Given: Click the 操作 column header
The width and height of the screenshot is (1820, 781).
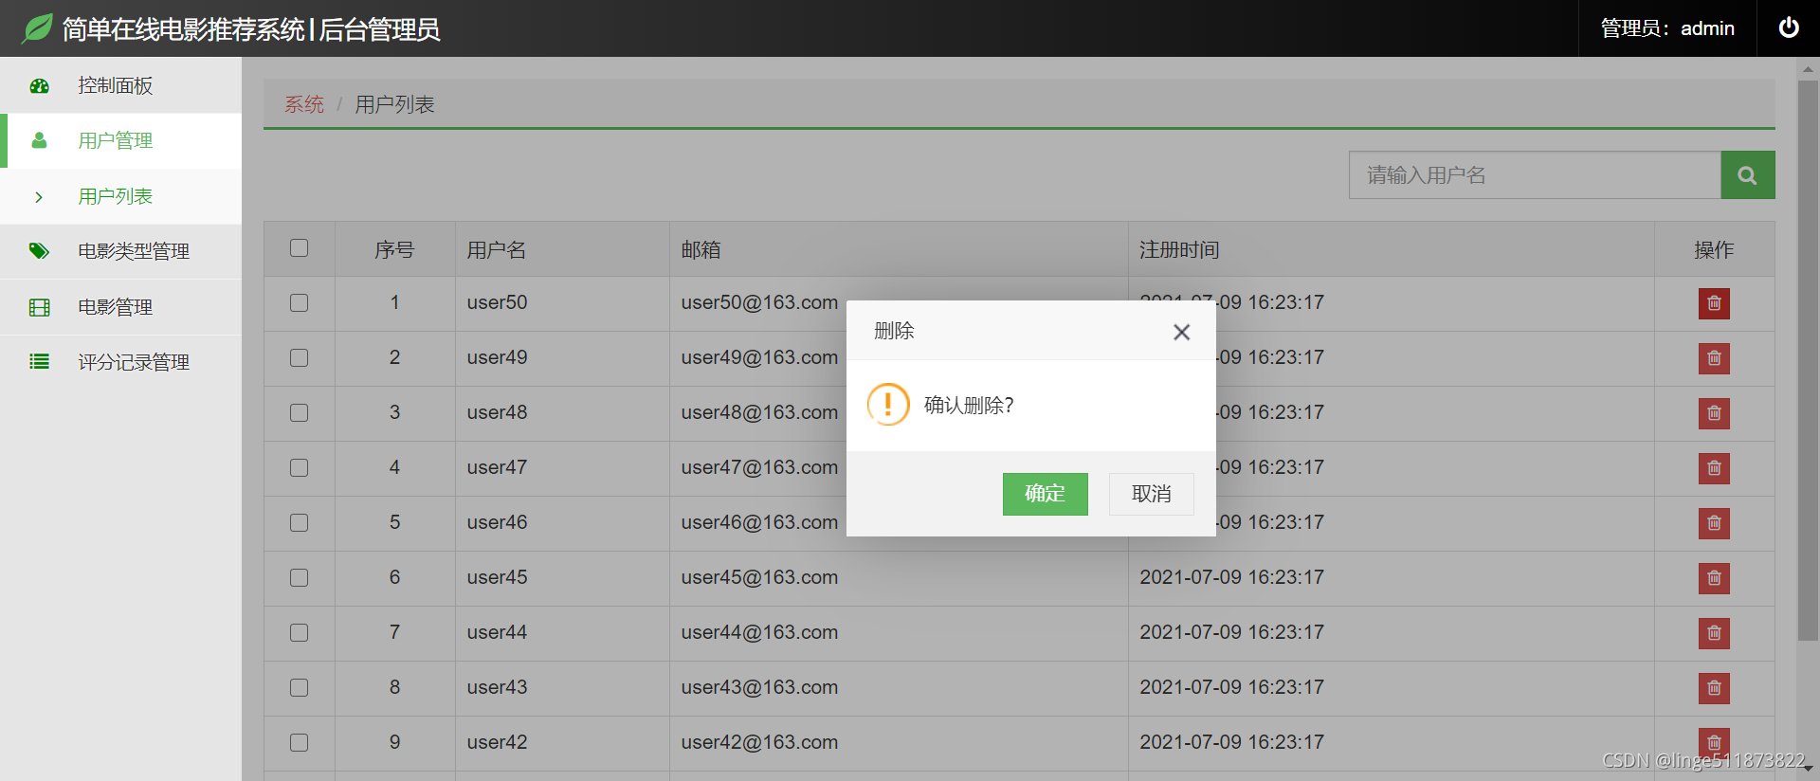Looking at the screenshot, I should click(1714, 249).
